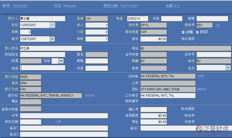
Task: Click the 房间类型 field showing U4T
Action: [154, 32]
